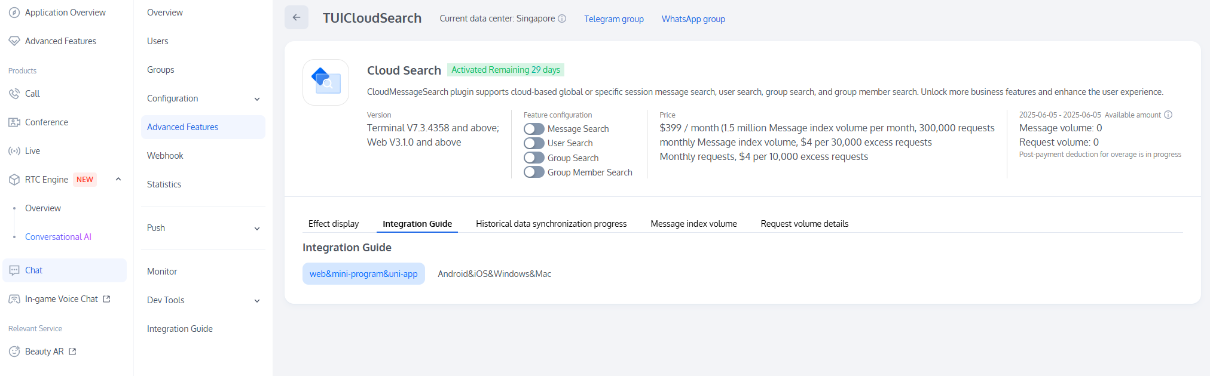Collapse the RTC Engine section
The width and height of the screenshot is (1210, 376).
pyautogui.click(x=118, y=179)
